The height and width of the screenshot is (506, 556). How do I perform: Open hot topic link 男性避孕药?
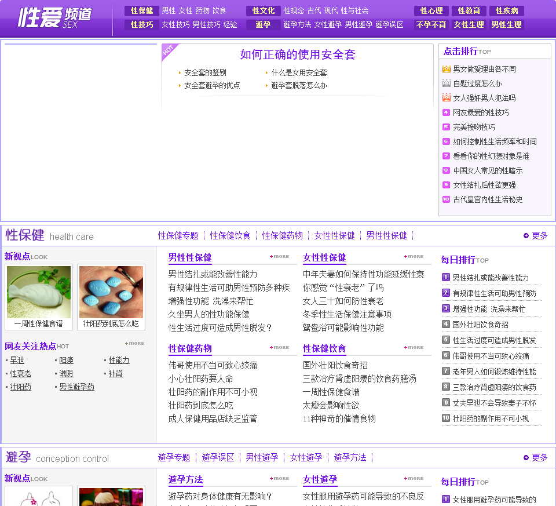click(x=76, y=387)
